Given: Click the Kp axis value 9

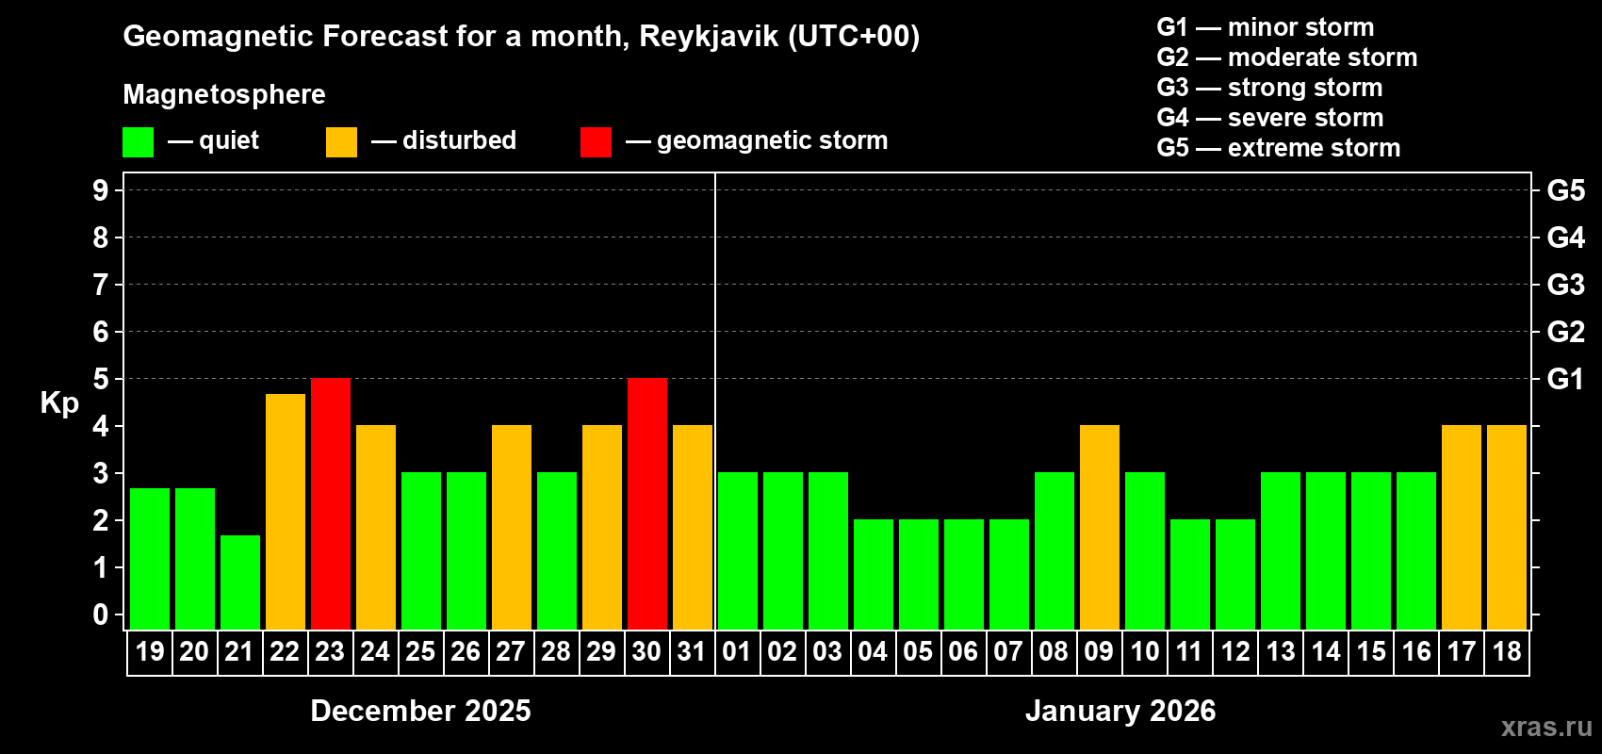Looking at the screenshot, I should tap(101, 190).
